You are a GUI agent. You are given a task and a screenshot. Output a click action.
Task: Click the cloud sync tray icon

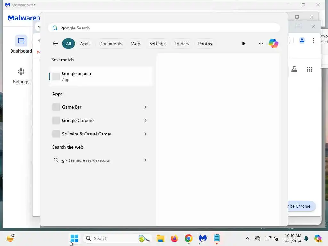coord(258,238)
